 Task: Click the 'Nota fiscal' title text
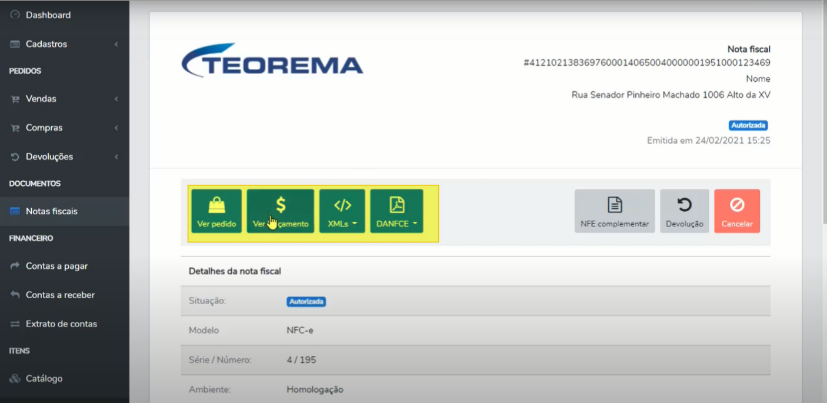(x=749, y=49)
